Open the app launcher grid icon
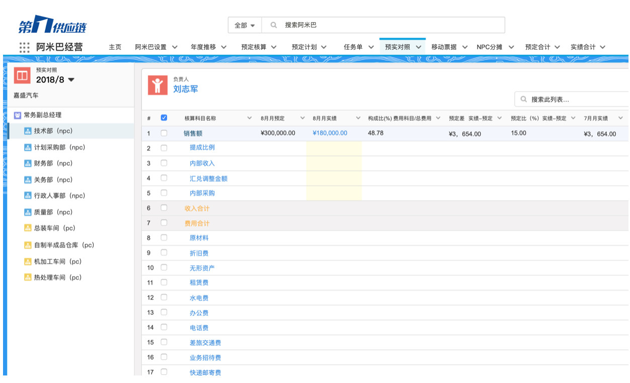Viewport: 630px width, 383px height. (24, 47)
